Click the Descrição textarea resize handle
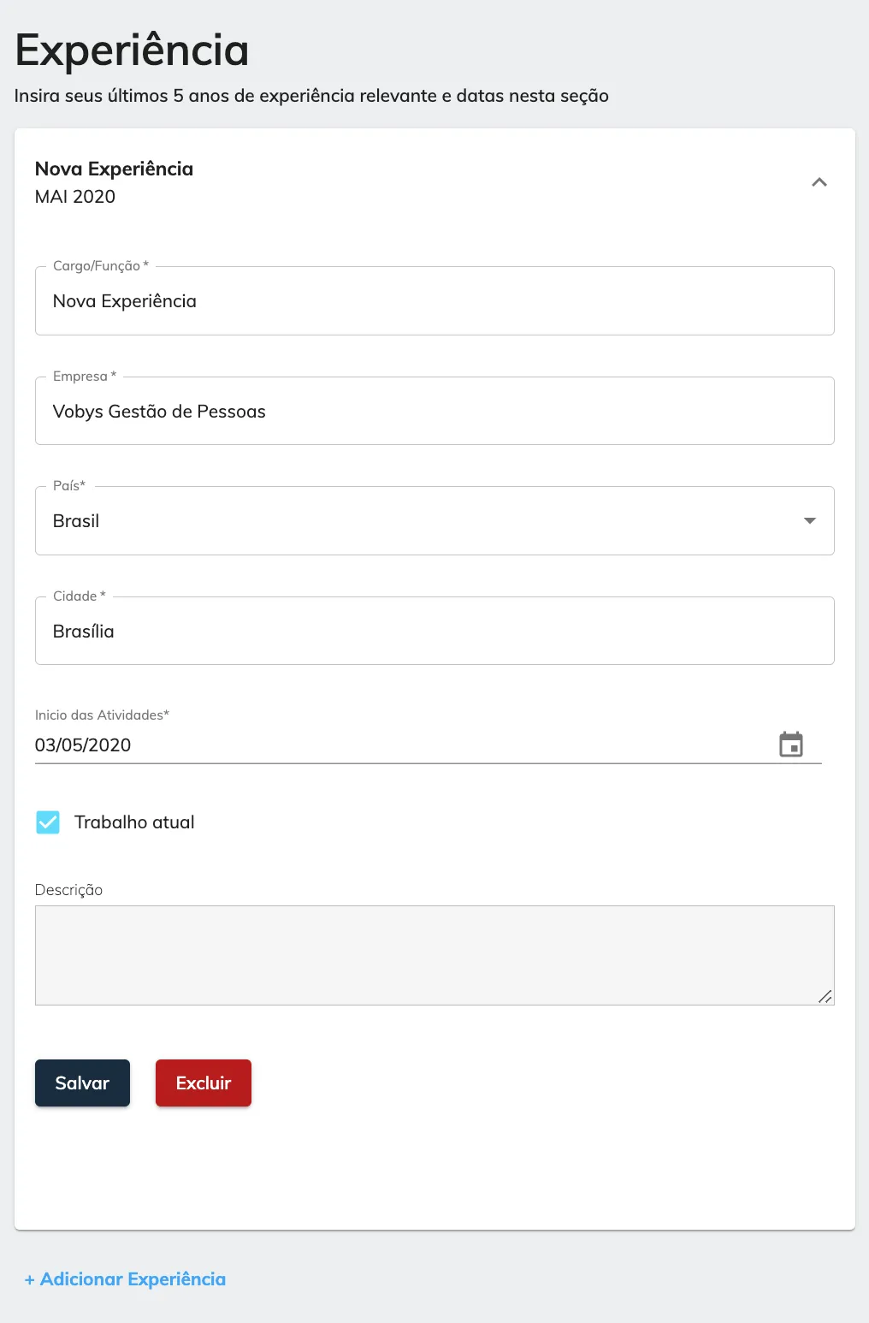 point(825,996)
